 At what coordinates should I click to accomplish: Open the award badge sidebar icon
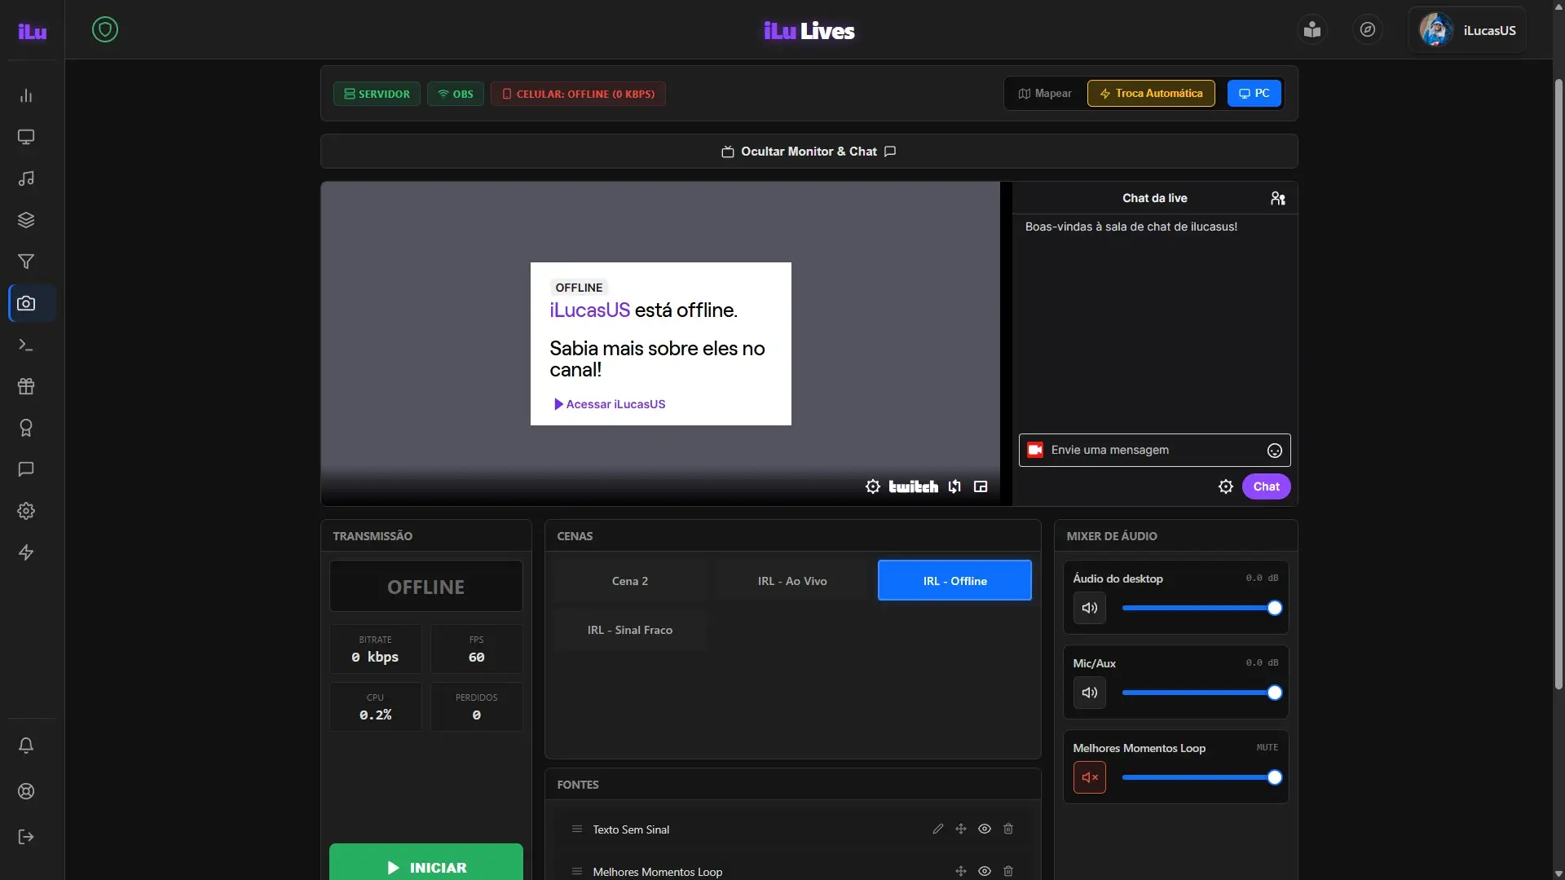(x=26, y=428)
